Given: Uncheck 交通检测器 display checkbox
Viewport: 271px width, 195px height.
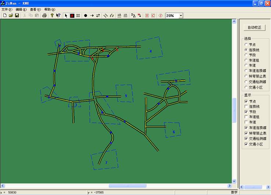Looking at the screenshot, I should 246,139.
